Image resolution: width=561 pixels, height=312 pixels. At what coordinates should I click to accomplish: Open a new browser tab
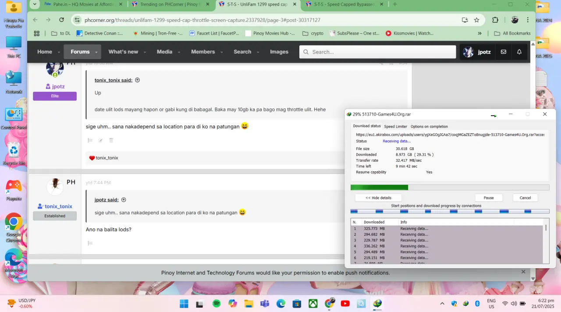tap(395, 4)
